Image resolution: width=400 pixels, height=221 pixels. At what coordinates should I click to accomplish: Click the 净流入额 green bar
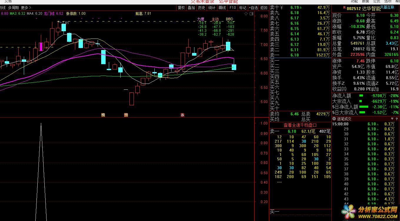point(361,96)
